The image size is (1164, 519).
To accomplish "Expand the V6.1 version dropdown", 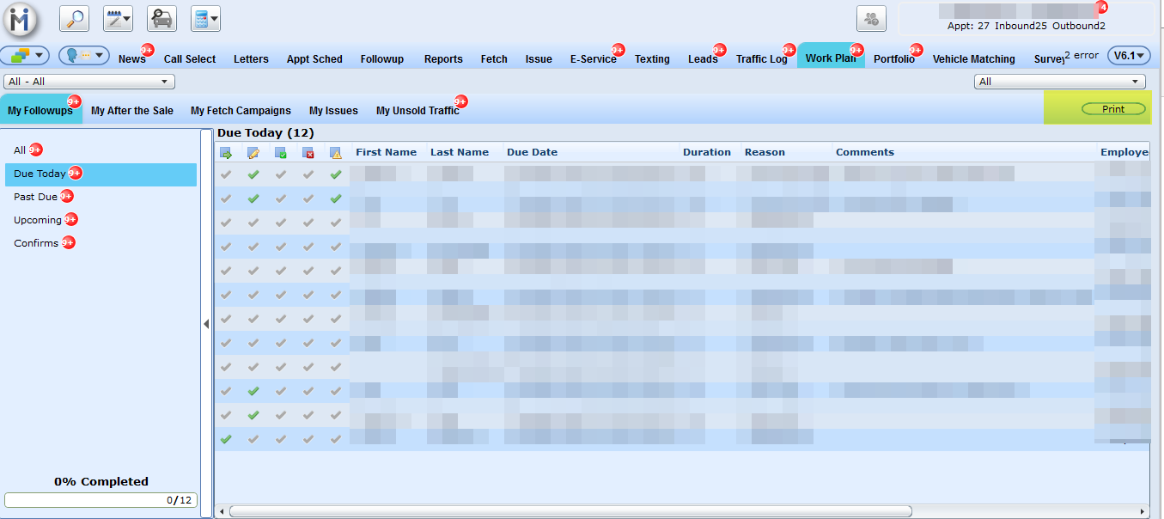I will click(1129, 56).
